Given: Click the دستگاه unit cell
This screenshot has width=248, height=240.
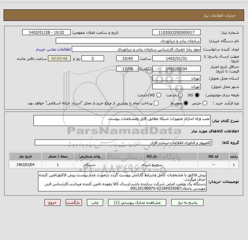Looking at the screenshot, I should tap(90, 165).
